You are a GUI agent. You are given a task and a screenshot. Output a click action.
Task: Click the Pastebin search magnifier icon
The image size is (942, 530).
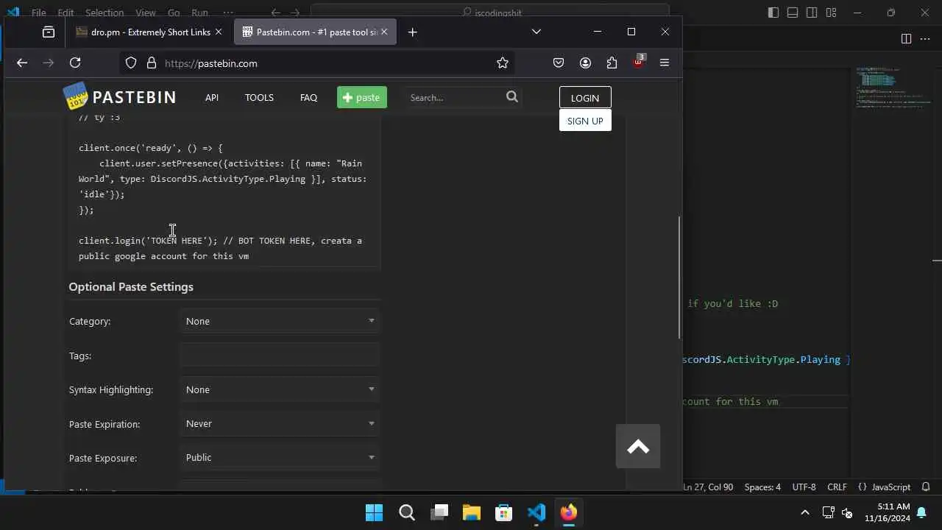pos(512,96)
